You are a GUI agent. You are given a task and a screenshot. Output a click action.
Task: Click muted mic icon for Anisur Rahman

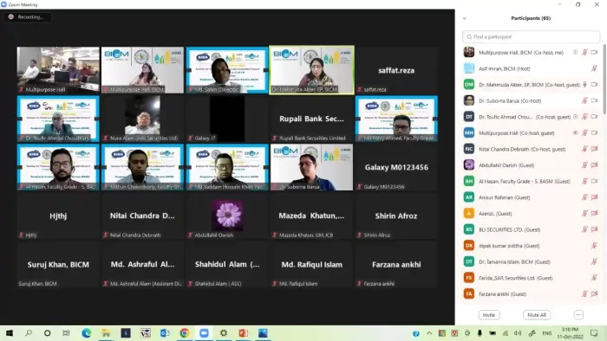pyautogui.click(x=585, y=197)
